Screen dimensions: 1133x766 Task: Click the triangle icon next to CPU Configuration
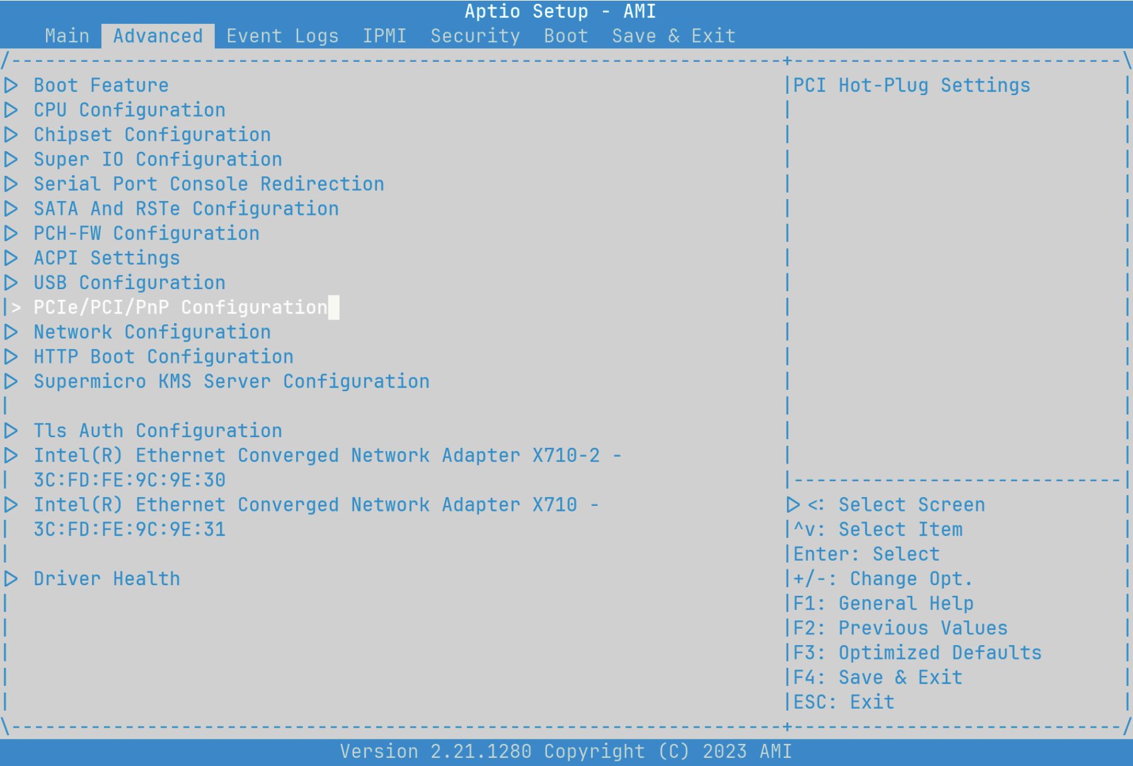(11, 110)
